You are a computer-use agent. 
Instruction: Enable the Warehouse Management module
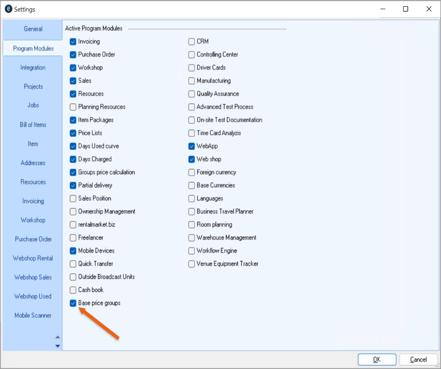pyautogui.click(x=191, y=238)
